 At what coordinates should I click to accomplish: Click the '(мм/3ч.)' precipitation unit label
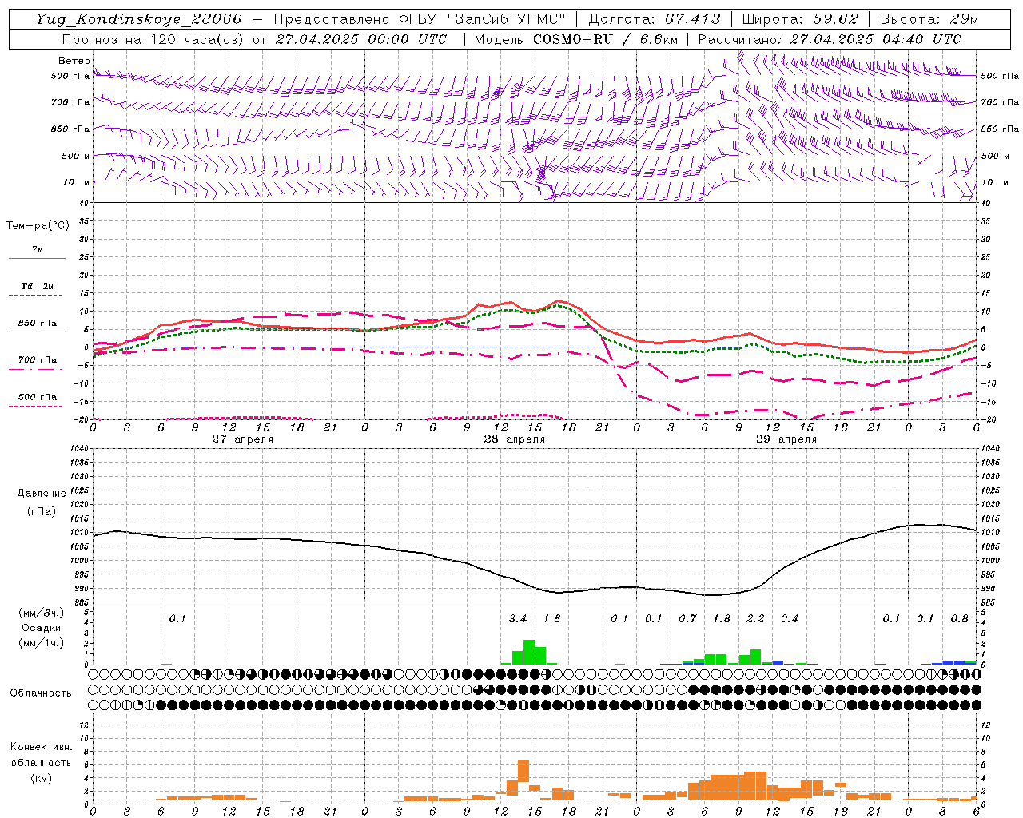[x=42, y=613]
